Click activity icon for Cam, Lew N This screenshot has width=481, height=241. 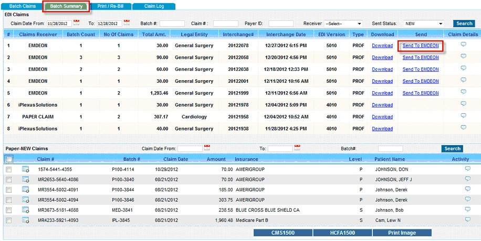pos(467,220)
